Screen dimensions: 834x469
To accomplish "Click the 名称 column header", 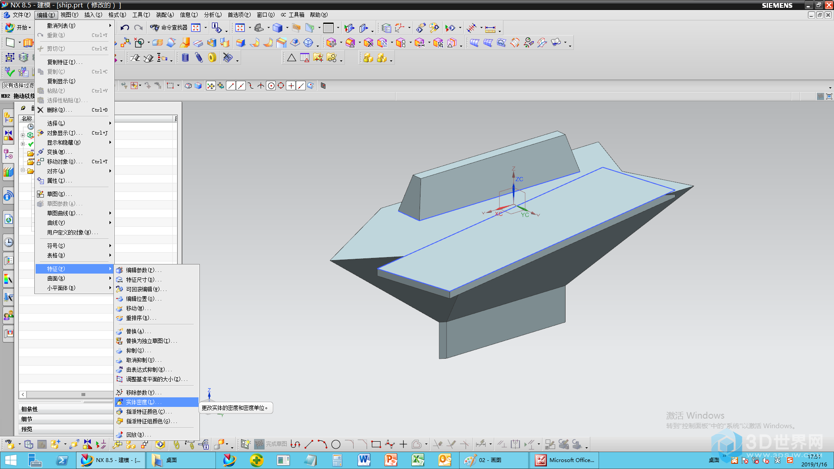I will click(27, 119).
